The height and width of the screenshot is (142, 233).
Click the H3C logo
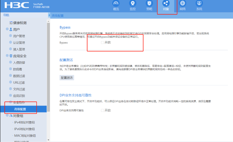tap(17, 5)
